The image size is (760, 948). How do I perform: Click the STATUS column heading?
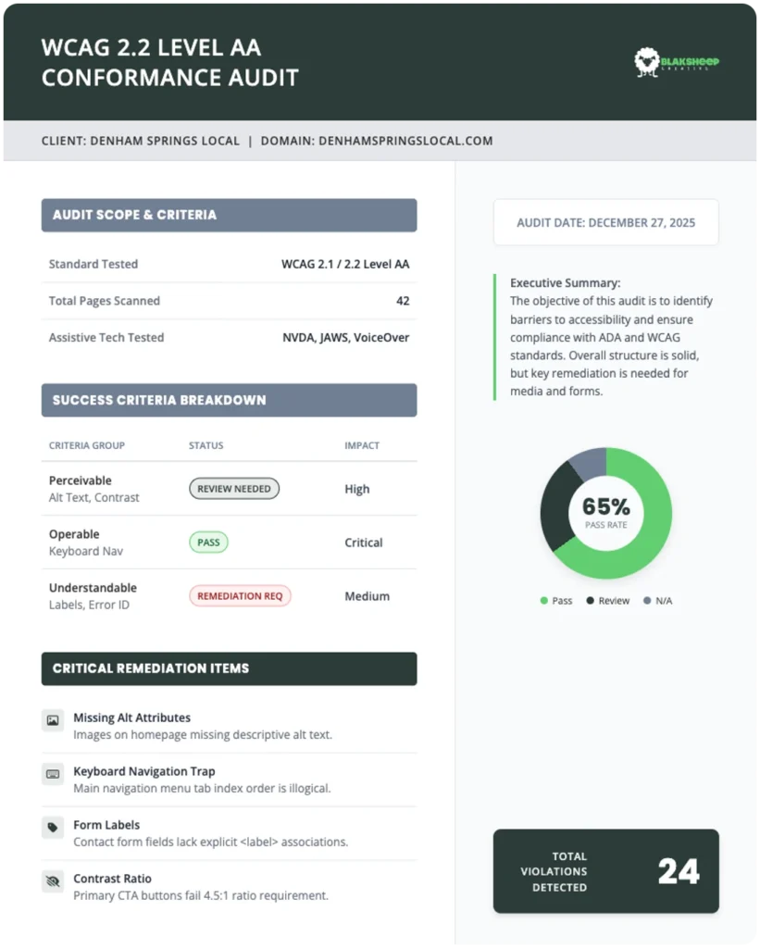click(x=206, y=445)
